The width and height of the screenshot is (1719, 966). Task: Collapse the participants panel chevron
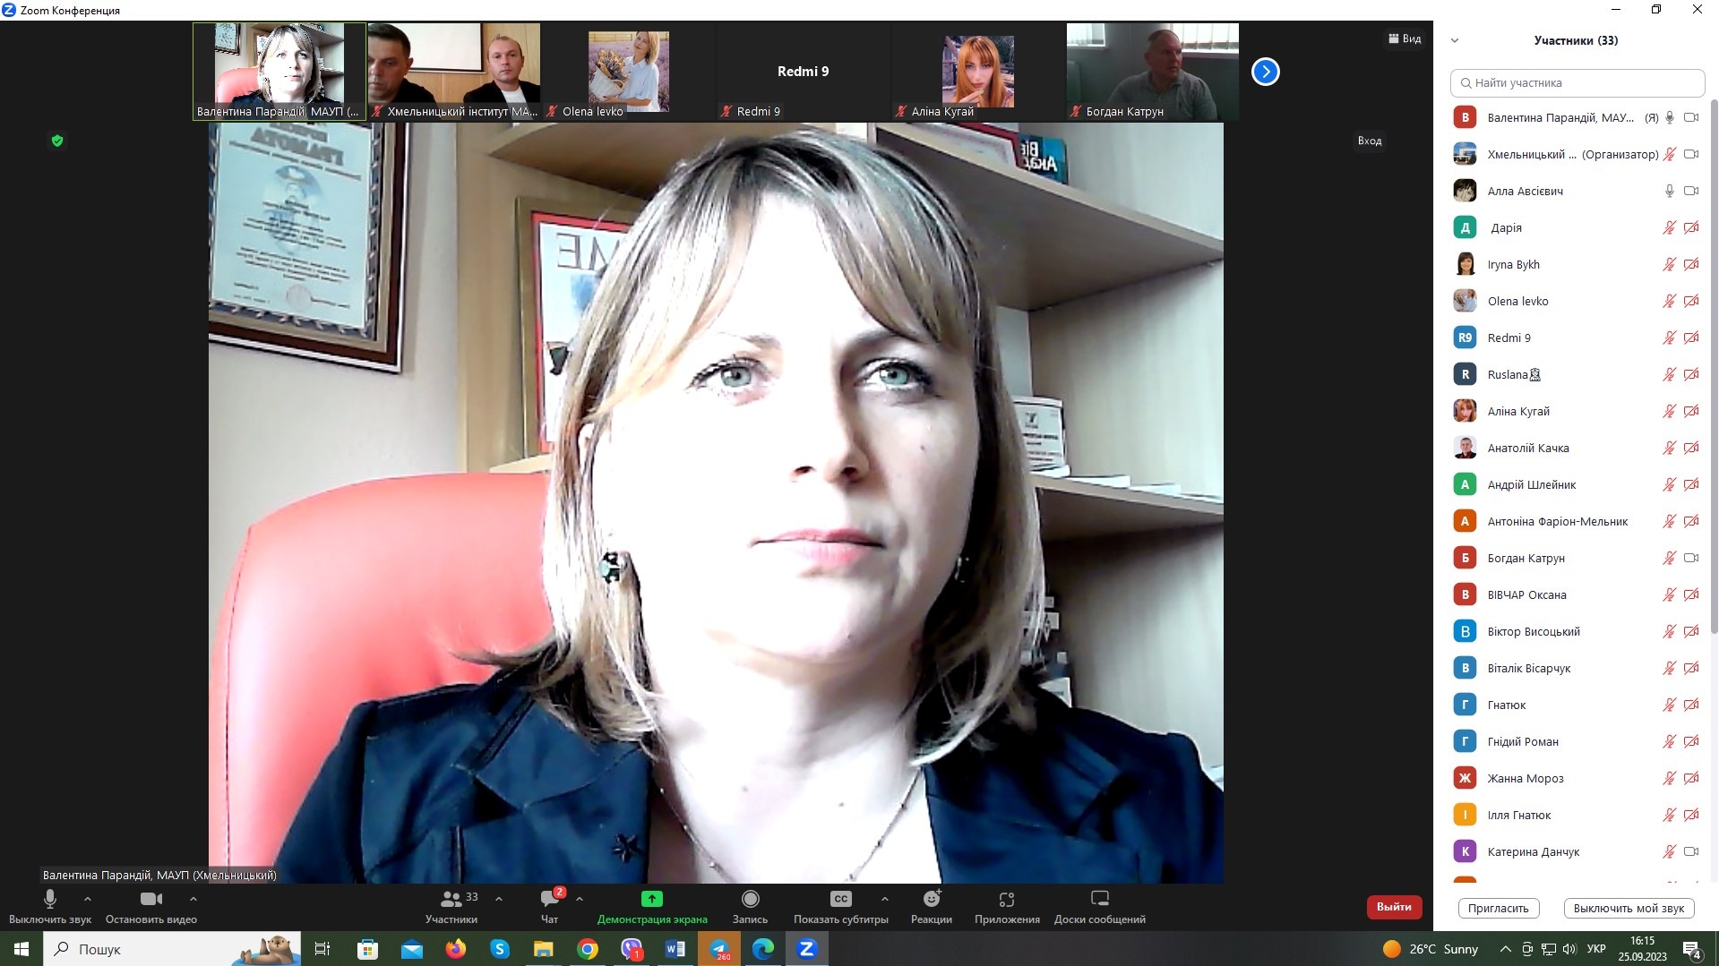click(1455, 40)
